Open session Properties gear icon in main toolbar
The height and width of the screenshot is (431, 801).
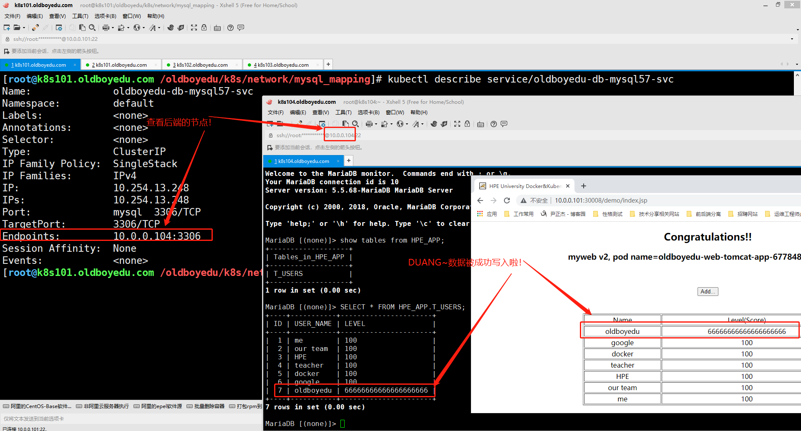coord(59,28)
